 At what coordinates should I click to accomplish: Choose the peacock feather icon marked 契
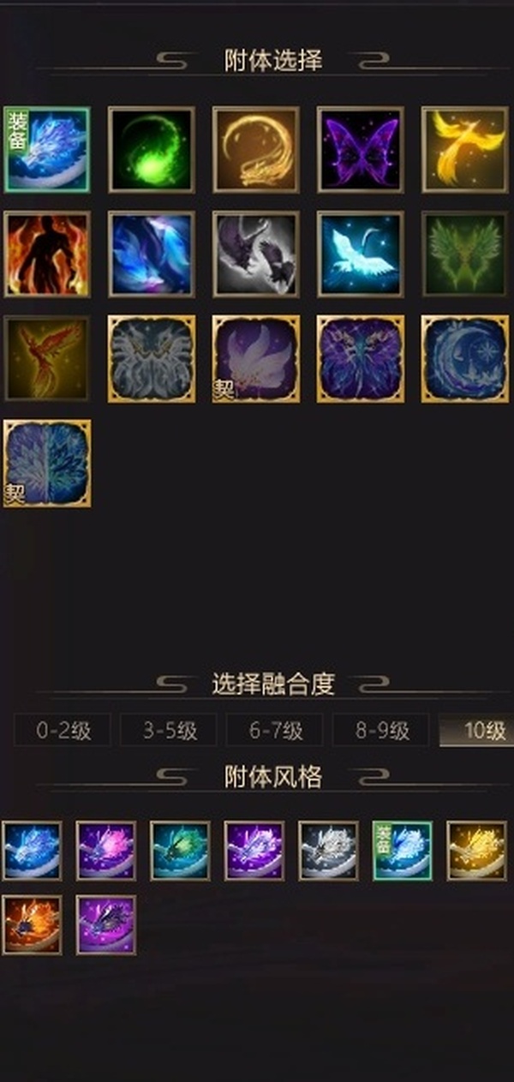(47, 463)
